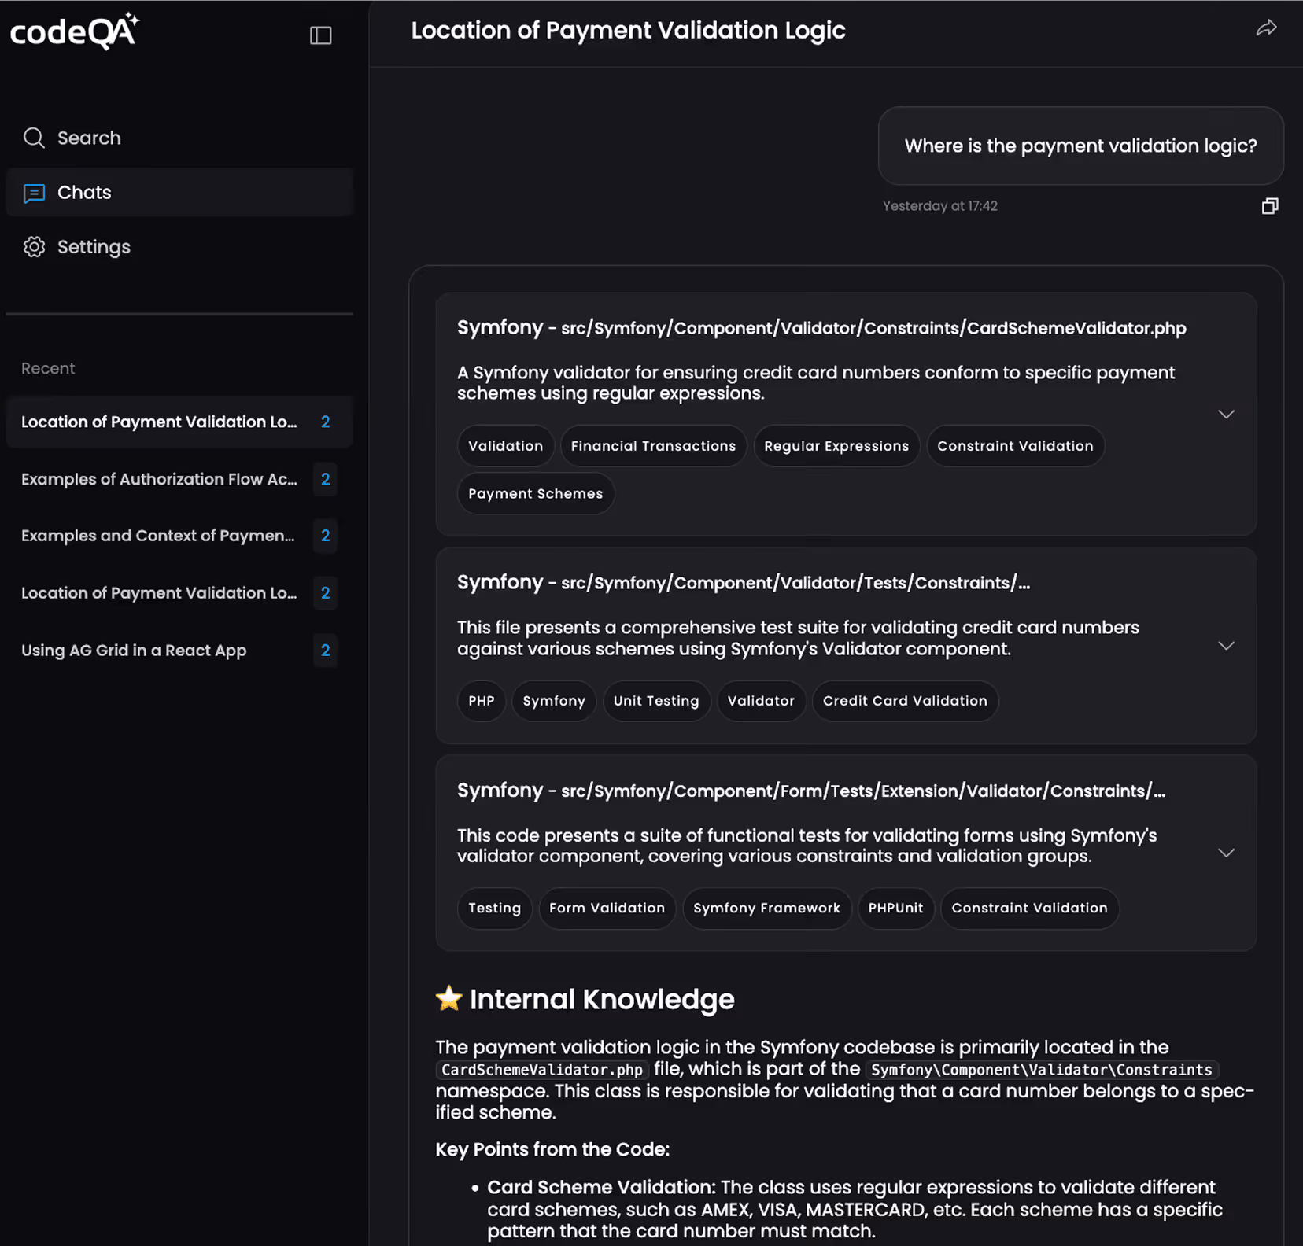
Task: Expand the CardSchemeValidator.php result card
Action: [1226, 414]
